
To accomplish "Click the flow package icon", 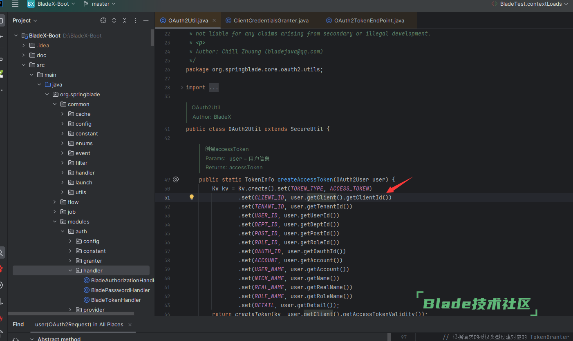I will click(63, 202).
